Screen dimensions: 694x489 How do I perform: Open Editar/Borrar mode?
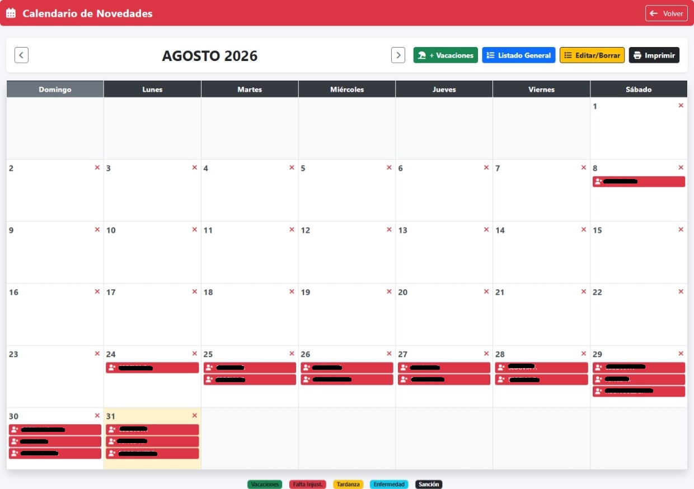[x=592, y=55]
